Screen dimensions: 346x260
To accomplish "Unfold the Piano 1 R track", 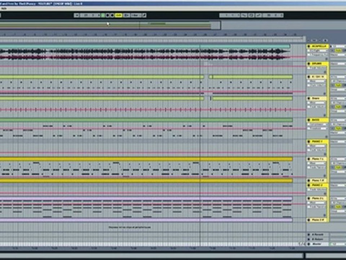I will point(309,181).
